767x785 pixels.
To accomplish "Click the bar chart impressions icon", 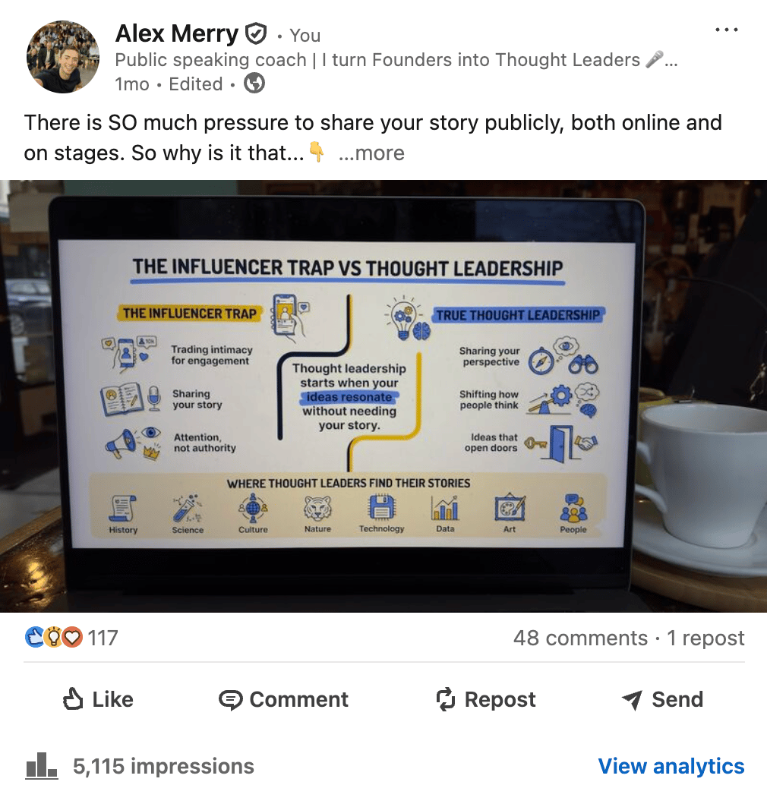I will (42, 765).
